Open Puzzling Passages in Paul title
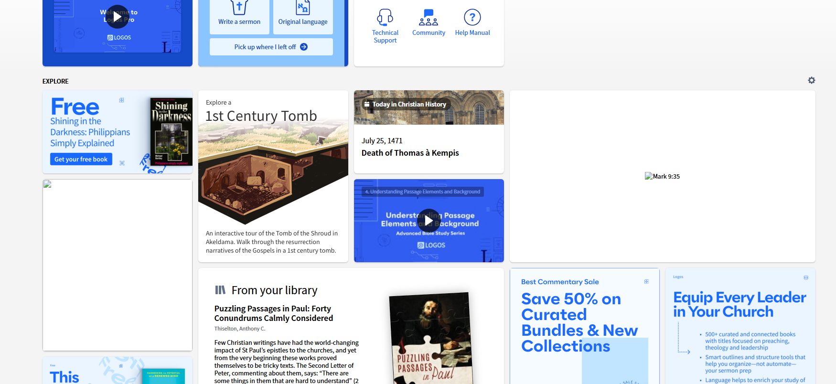 [274, 313]
